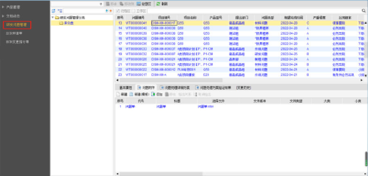Viewport: 368px width, 176px height.
Task: Collapse the root folder in the classification tree
Action: 53,18
